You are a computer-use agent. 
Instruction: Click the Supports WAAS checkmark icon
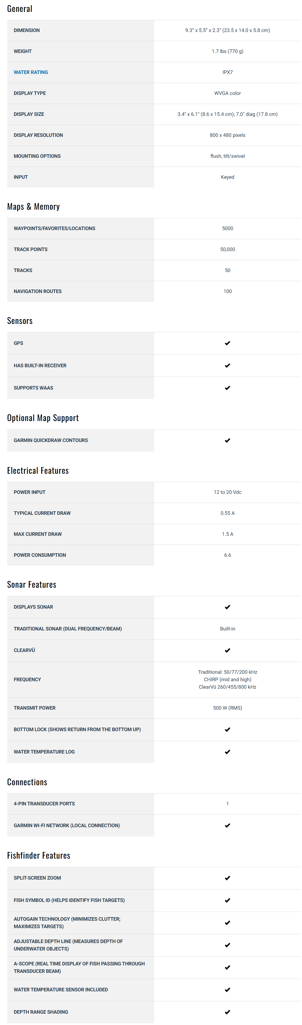click(227, 388)
